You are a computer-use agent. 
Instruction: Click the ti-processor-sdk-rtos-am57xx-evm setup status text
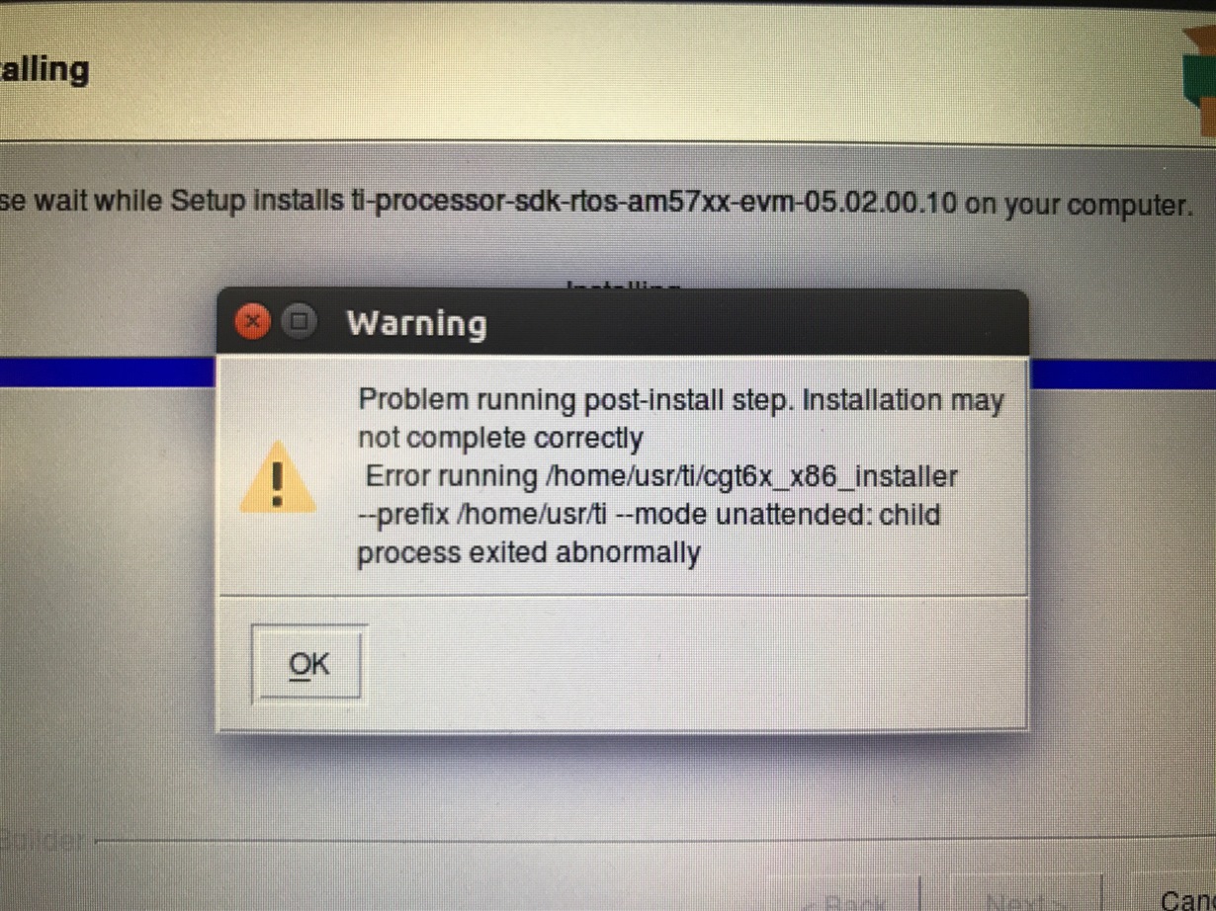(594, 205)
